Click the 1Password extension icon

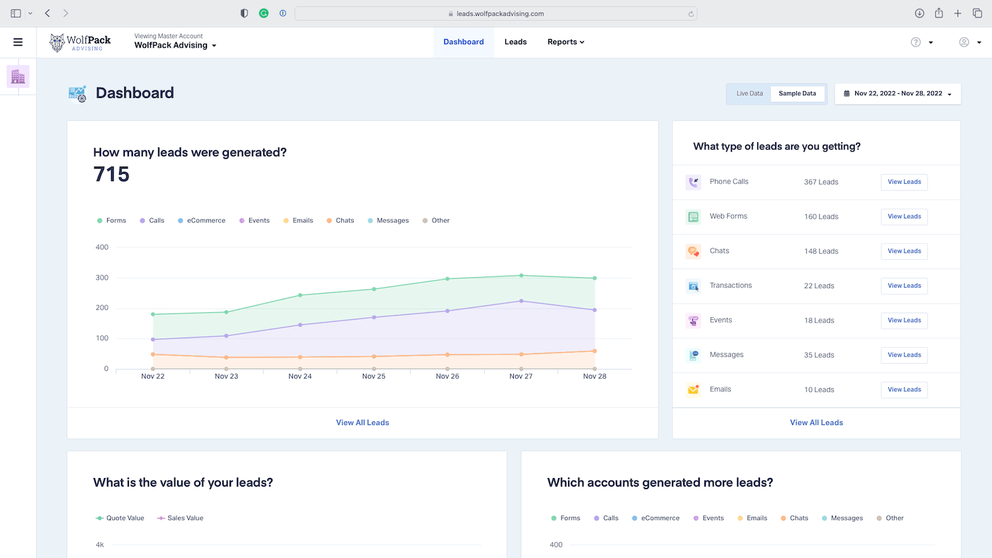(x=283, y=13)
